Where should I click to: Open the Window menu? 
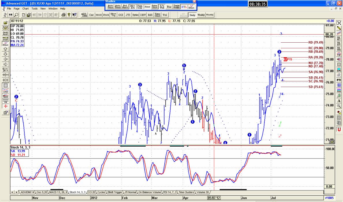[x=53, y=9]
